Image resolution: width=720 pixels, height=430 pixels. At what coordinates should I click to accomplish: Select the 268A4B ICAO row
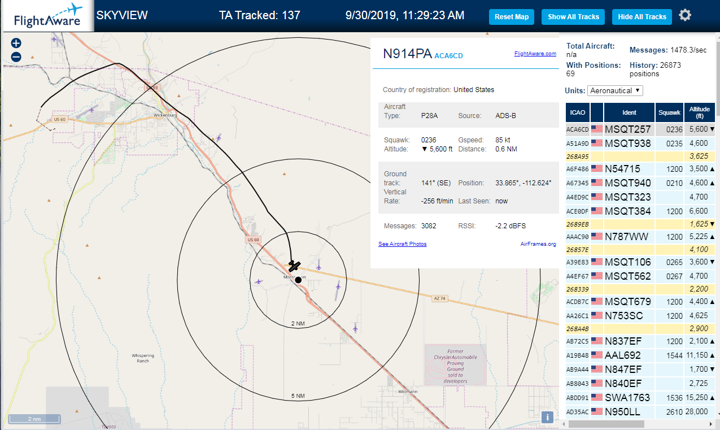[640, 328]
